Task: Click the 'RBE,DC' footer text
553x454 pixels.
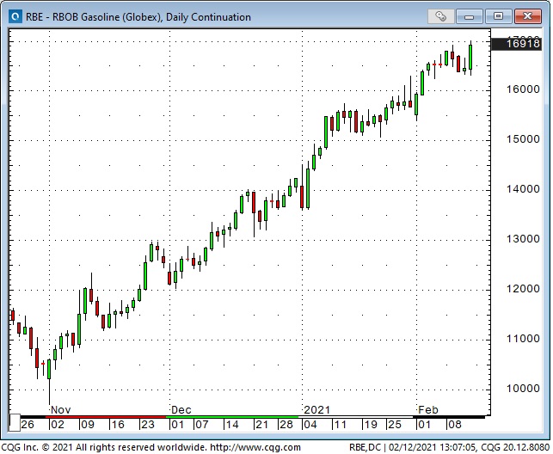Action: click(366, 448)
